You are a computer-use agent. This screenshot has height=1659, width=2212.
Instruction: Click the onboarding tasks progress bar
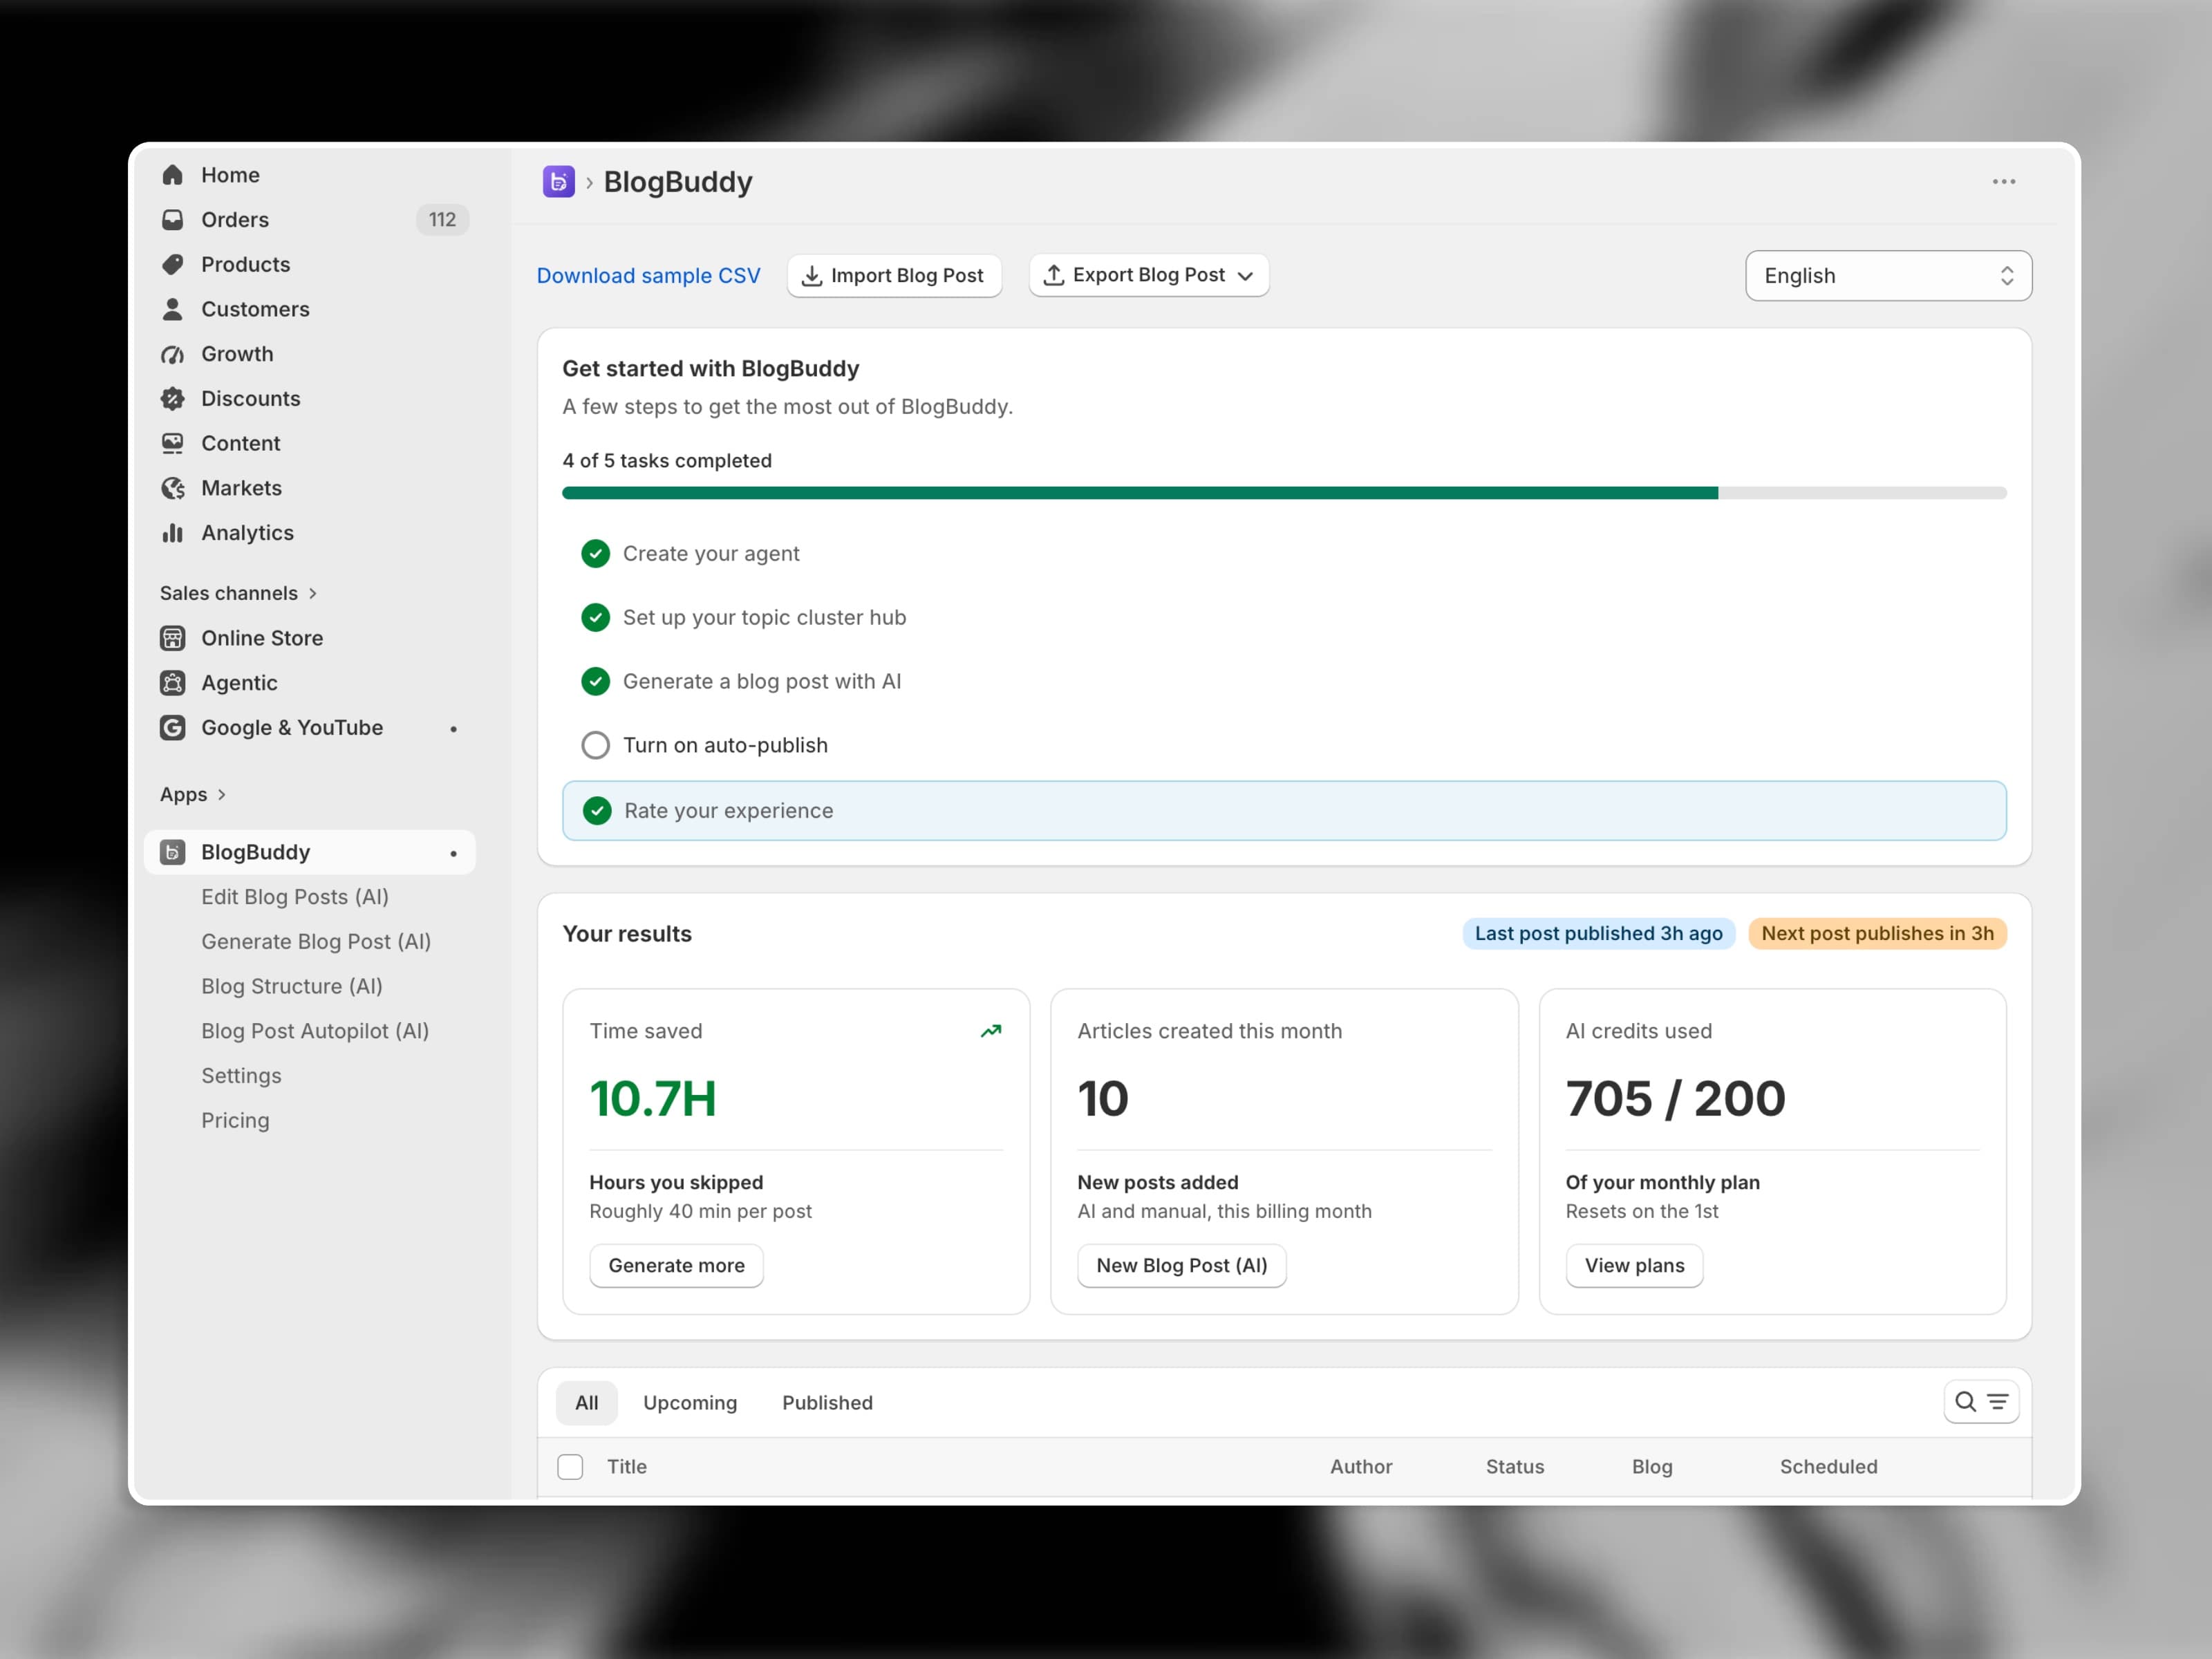(1284, 493)
